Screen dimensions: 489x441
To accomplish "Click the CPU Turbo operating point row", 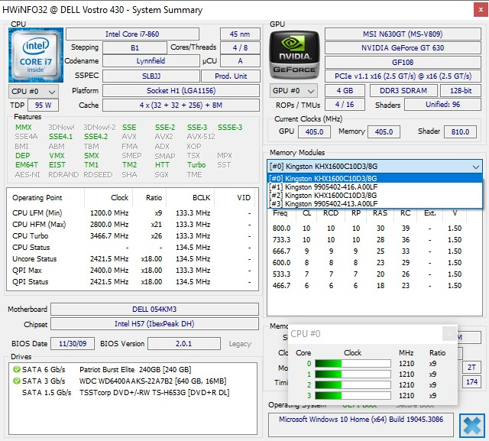I will point(132,235).
